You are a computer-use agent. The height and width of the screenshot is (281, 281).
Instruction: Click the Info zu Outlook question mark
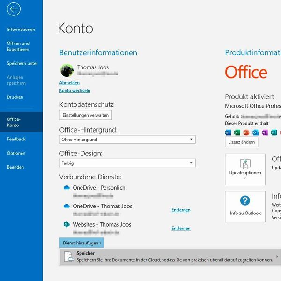245,200
